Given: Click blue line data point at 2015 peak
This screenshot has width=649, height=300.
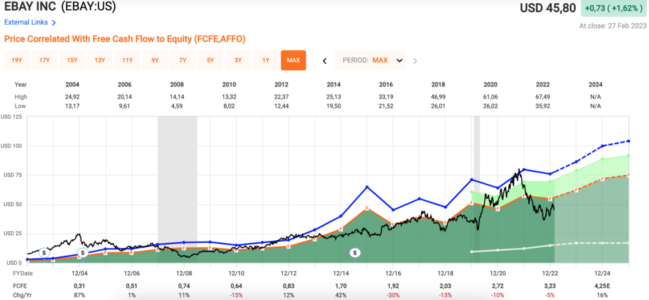Looking at the screenshot, I should tap(367, 187).
